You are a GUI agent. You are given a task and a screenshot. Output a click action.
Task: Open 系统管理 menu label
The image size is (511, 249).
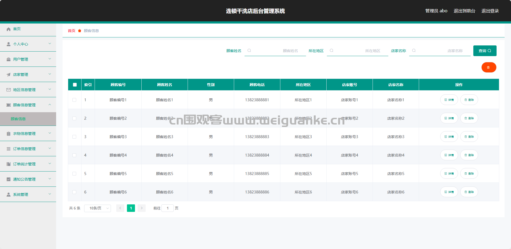(21, 194)
